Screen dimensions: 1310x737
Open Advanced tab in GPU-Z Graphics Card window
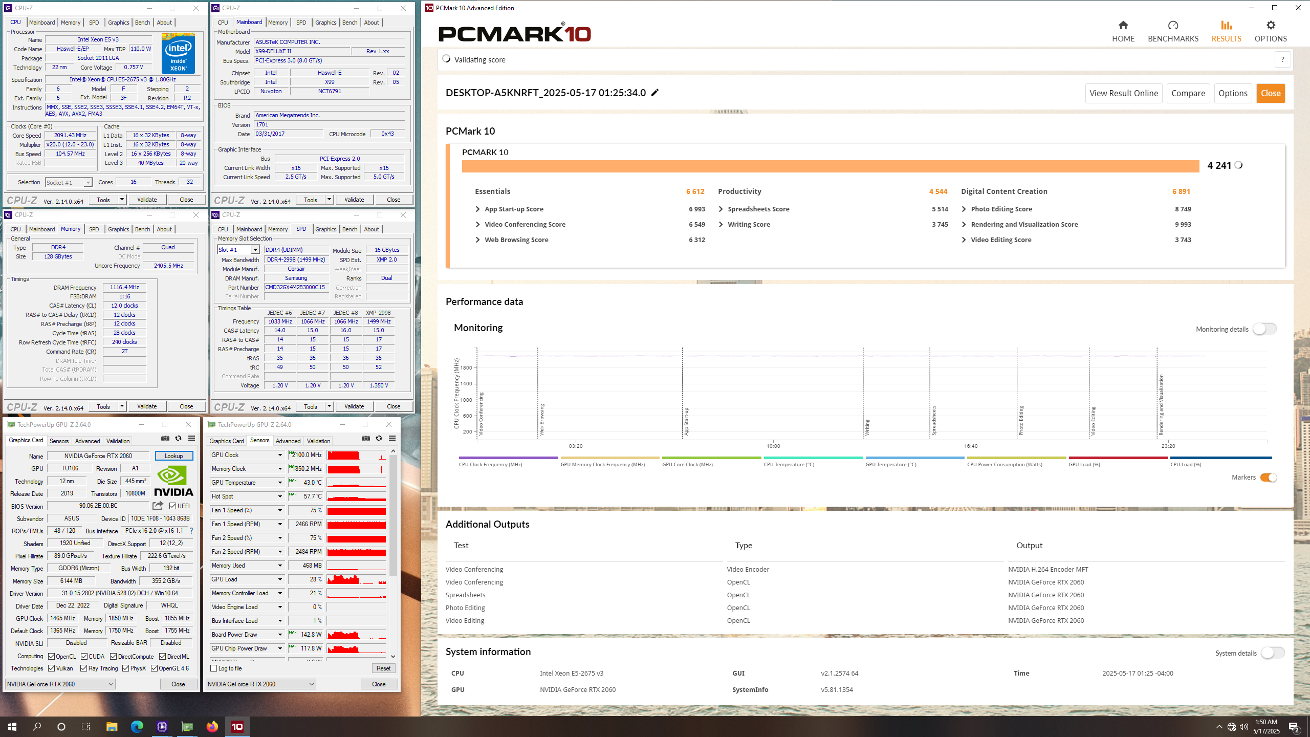tap(88, 441)
